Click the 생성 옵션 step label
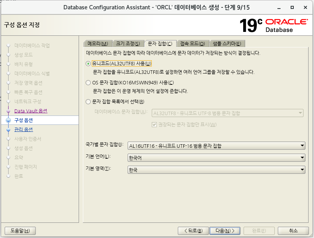Screen dimensions: 314x238 coord(23,148)
